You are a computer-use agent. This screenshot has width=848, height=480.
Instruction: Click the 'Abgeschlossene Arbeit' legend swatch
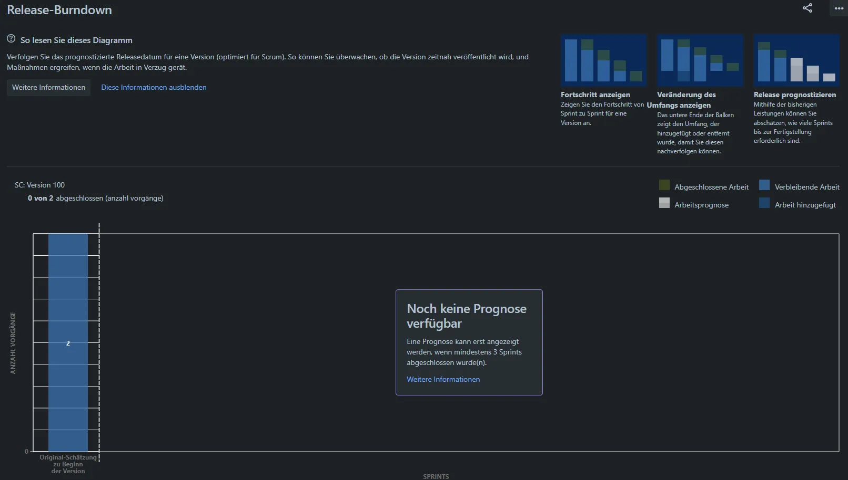[x=664, y=185]
